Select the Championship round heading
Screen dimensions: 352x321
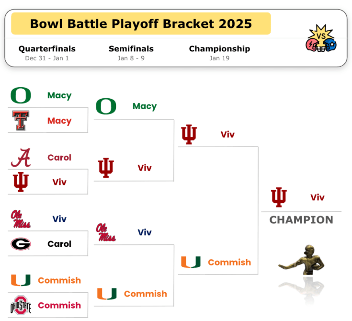(x=219, y=49)
